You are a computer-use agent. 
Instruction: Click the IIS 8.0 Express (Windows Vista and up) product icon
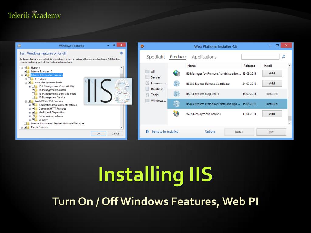176,104
